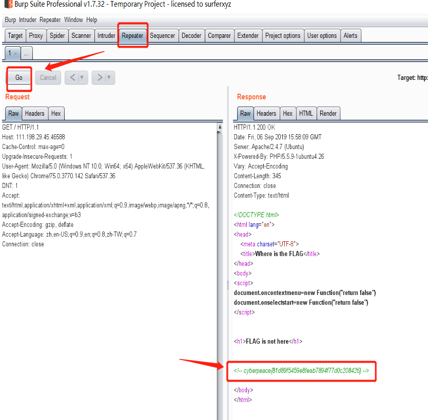Click the Content-Length: 345 header

coord(258,176)
